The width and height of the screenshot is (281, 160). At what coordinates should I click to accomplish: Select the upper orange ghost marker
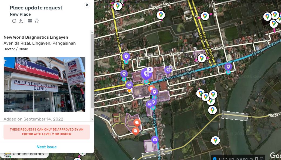pyautogui.click(x=137, y=122)
